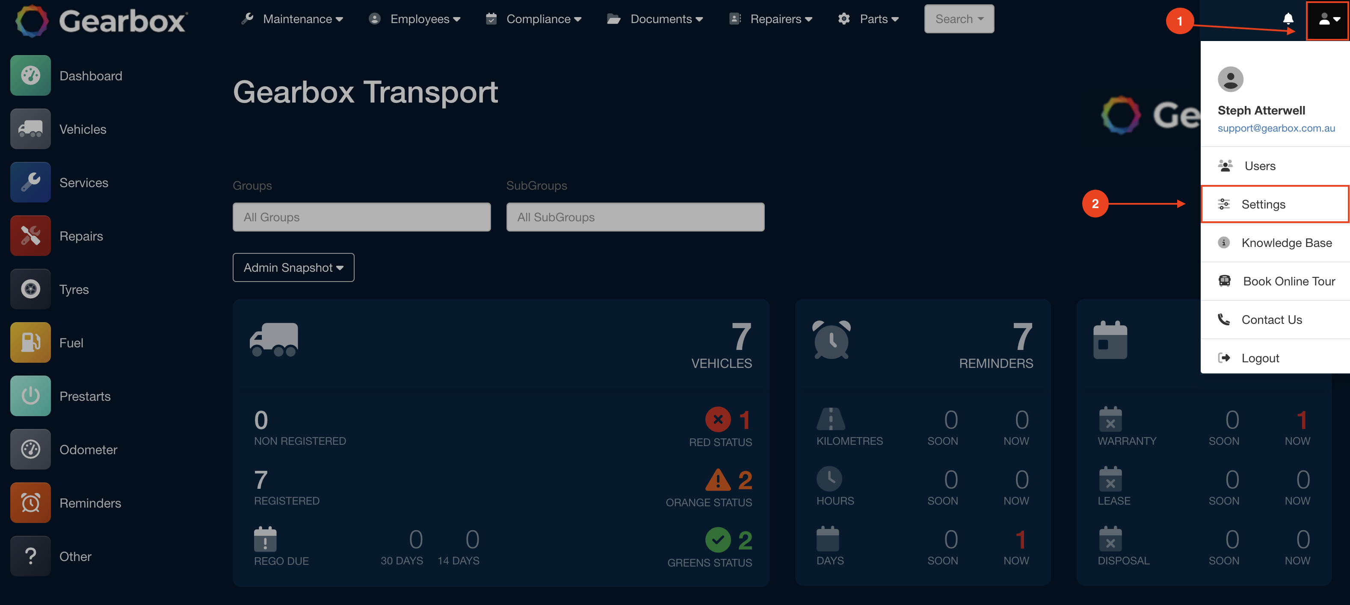Go to Repairs sidebar label

pyautogui.click(x=81, y=237)
